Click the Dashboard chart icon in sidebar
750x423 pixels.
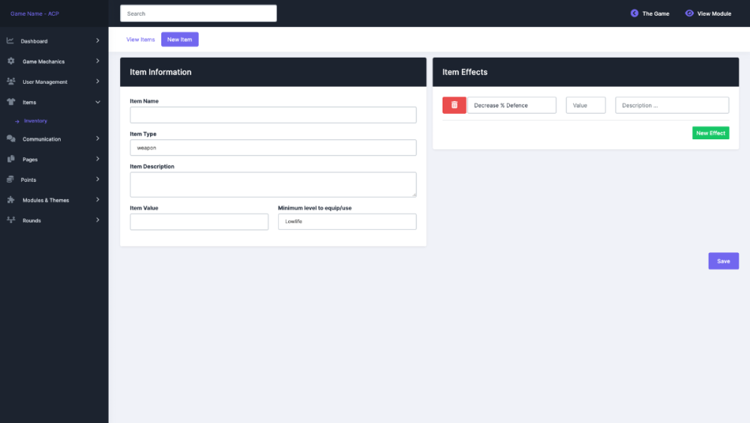tap(10, 41)
